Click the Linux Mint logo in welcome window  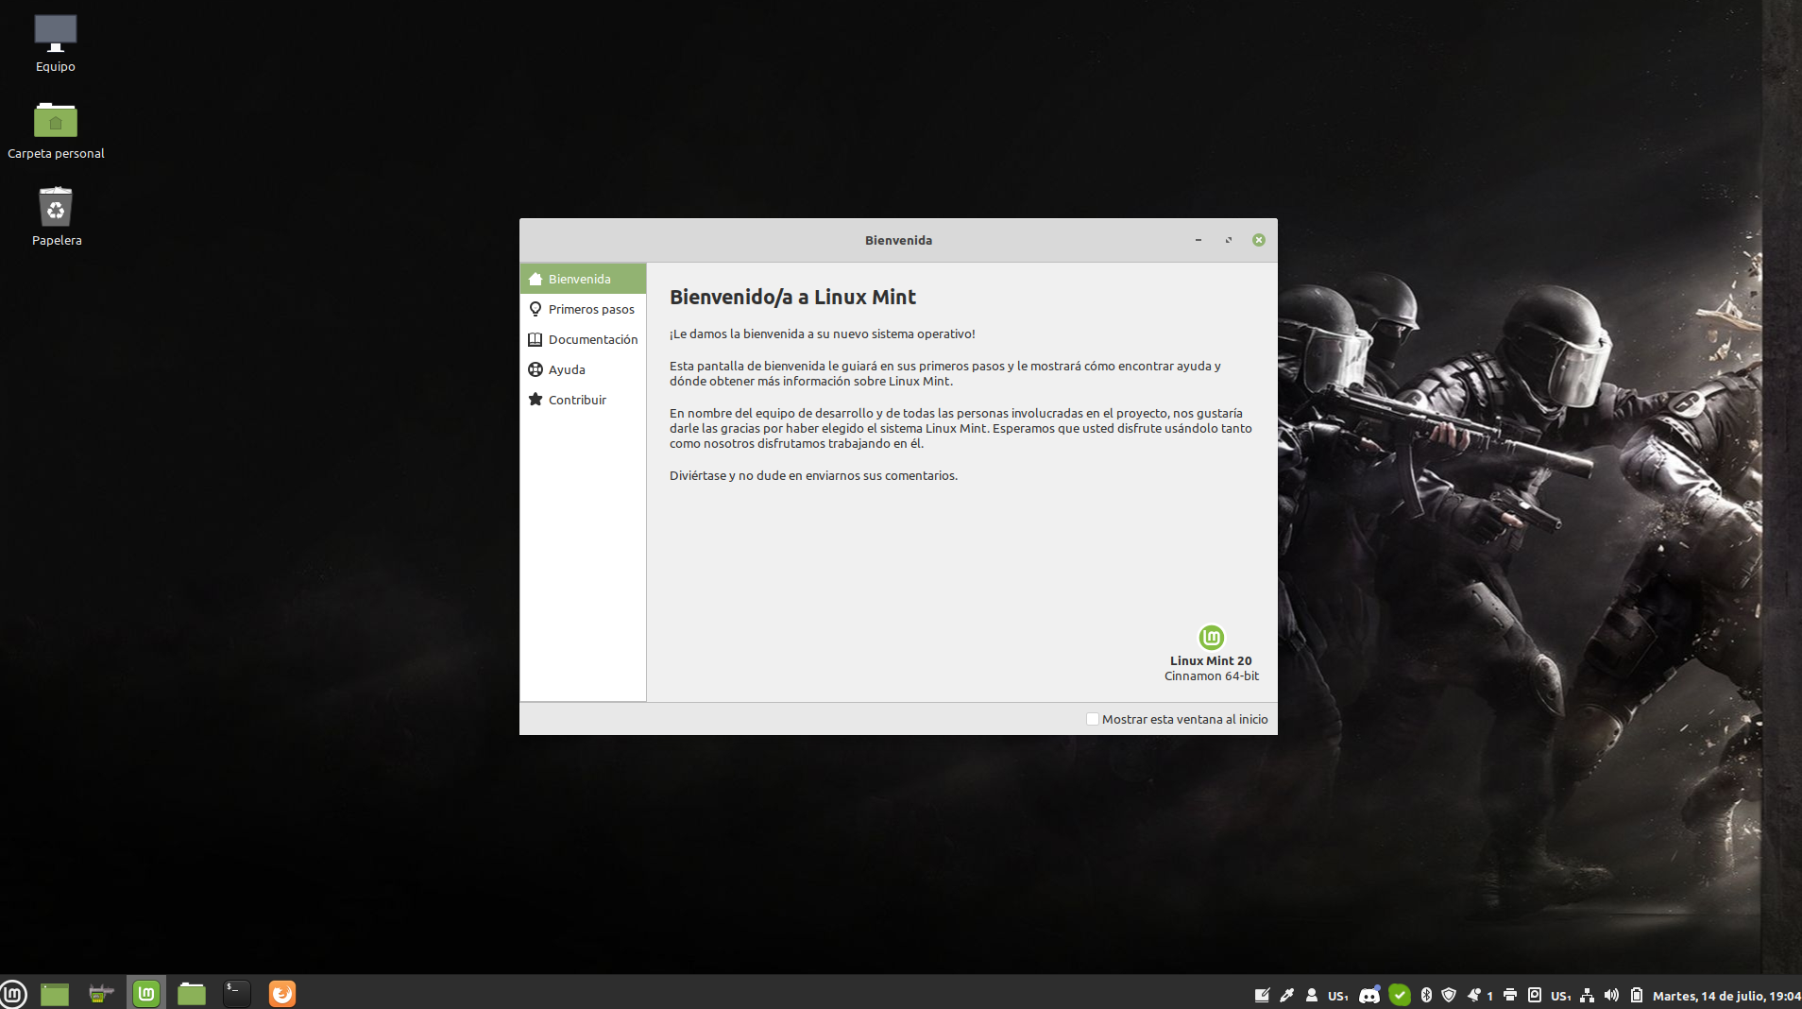[x=1211, y=637]
